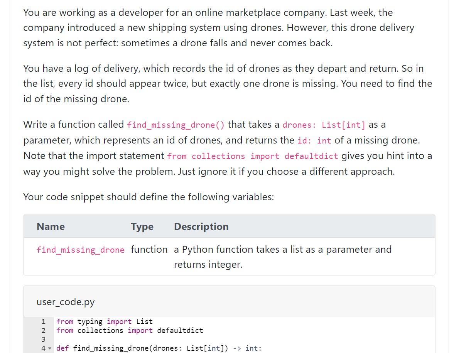Click the collections import statement in the editor
Image resolution: width=454 pixels, height=353 pixels.
[130, 330]
